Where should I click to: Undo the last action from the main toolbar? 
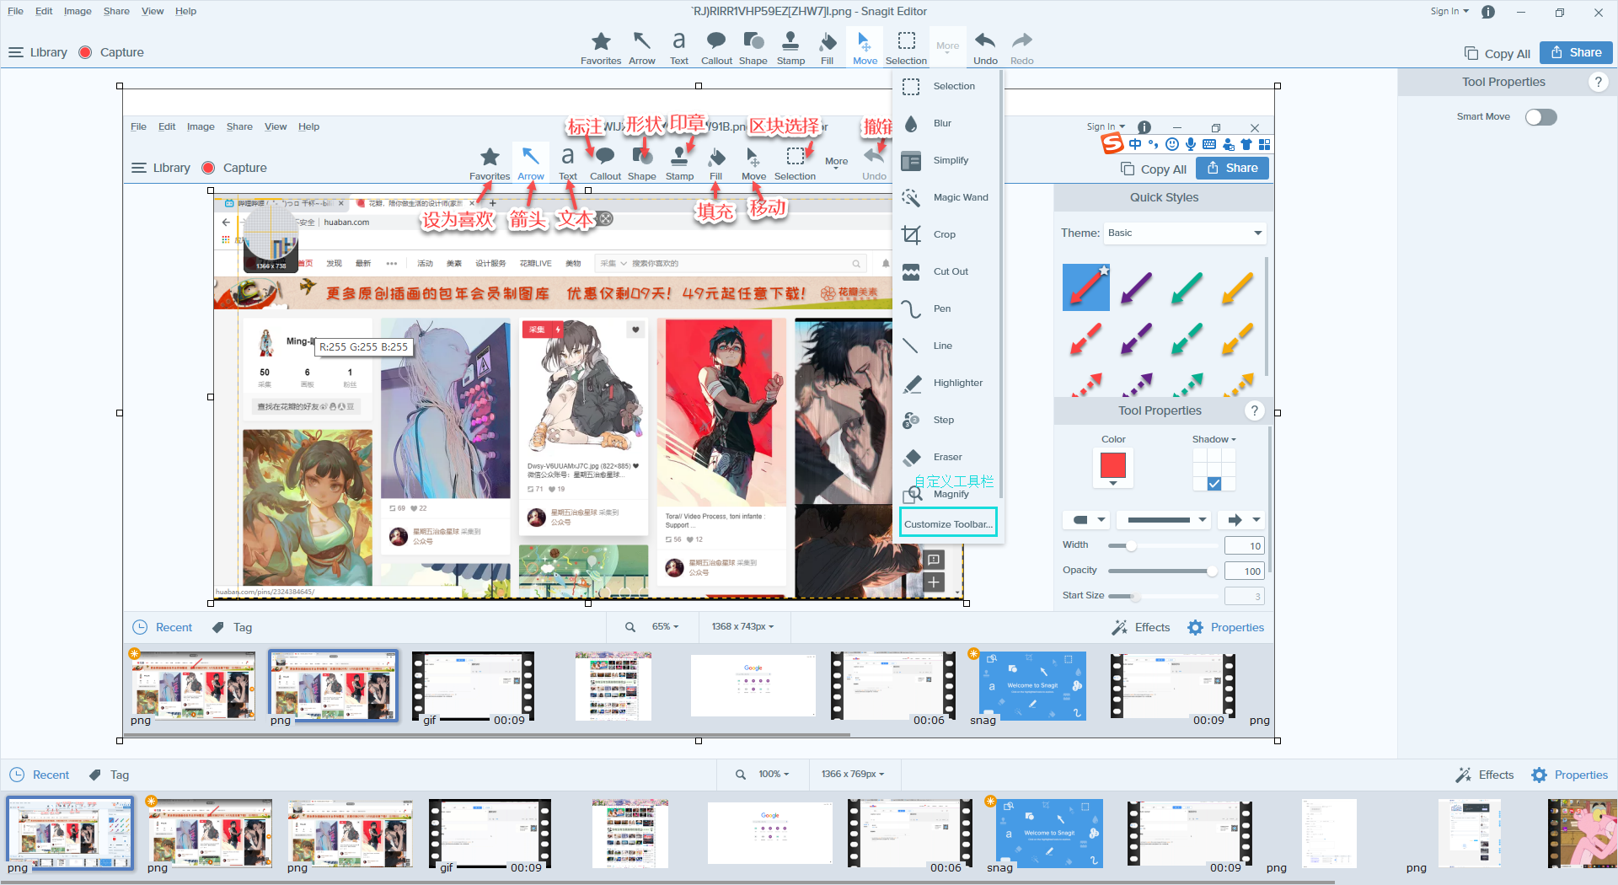tap(985, 48)
